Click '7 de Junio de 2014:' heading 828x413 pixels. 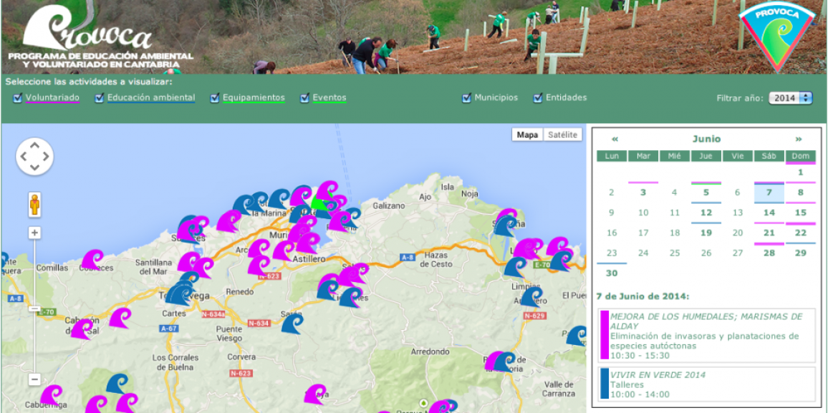click(x=642, y=297)
